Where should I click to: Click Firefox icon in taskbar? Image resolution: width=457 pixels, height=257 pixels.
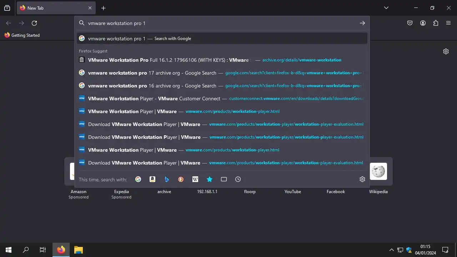[x=61, y=250]
